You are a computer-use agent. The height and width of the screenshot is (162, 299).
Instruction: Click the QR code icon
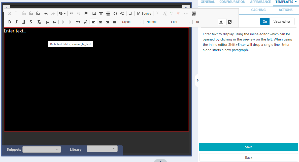click(194, 14)
